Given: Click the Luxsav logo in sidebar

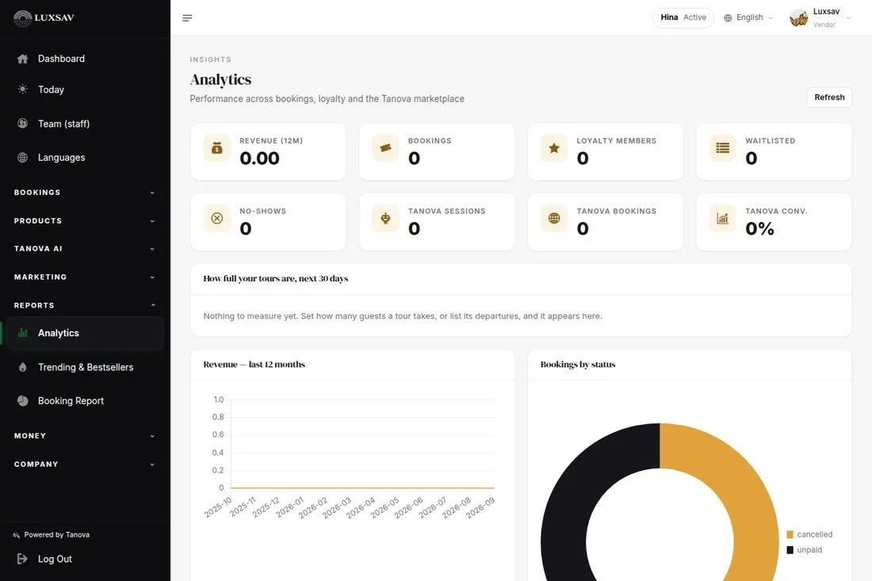Looking at the screenshot, I should click(44, 17).
